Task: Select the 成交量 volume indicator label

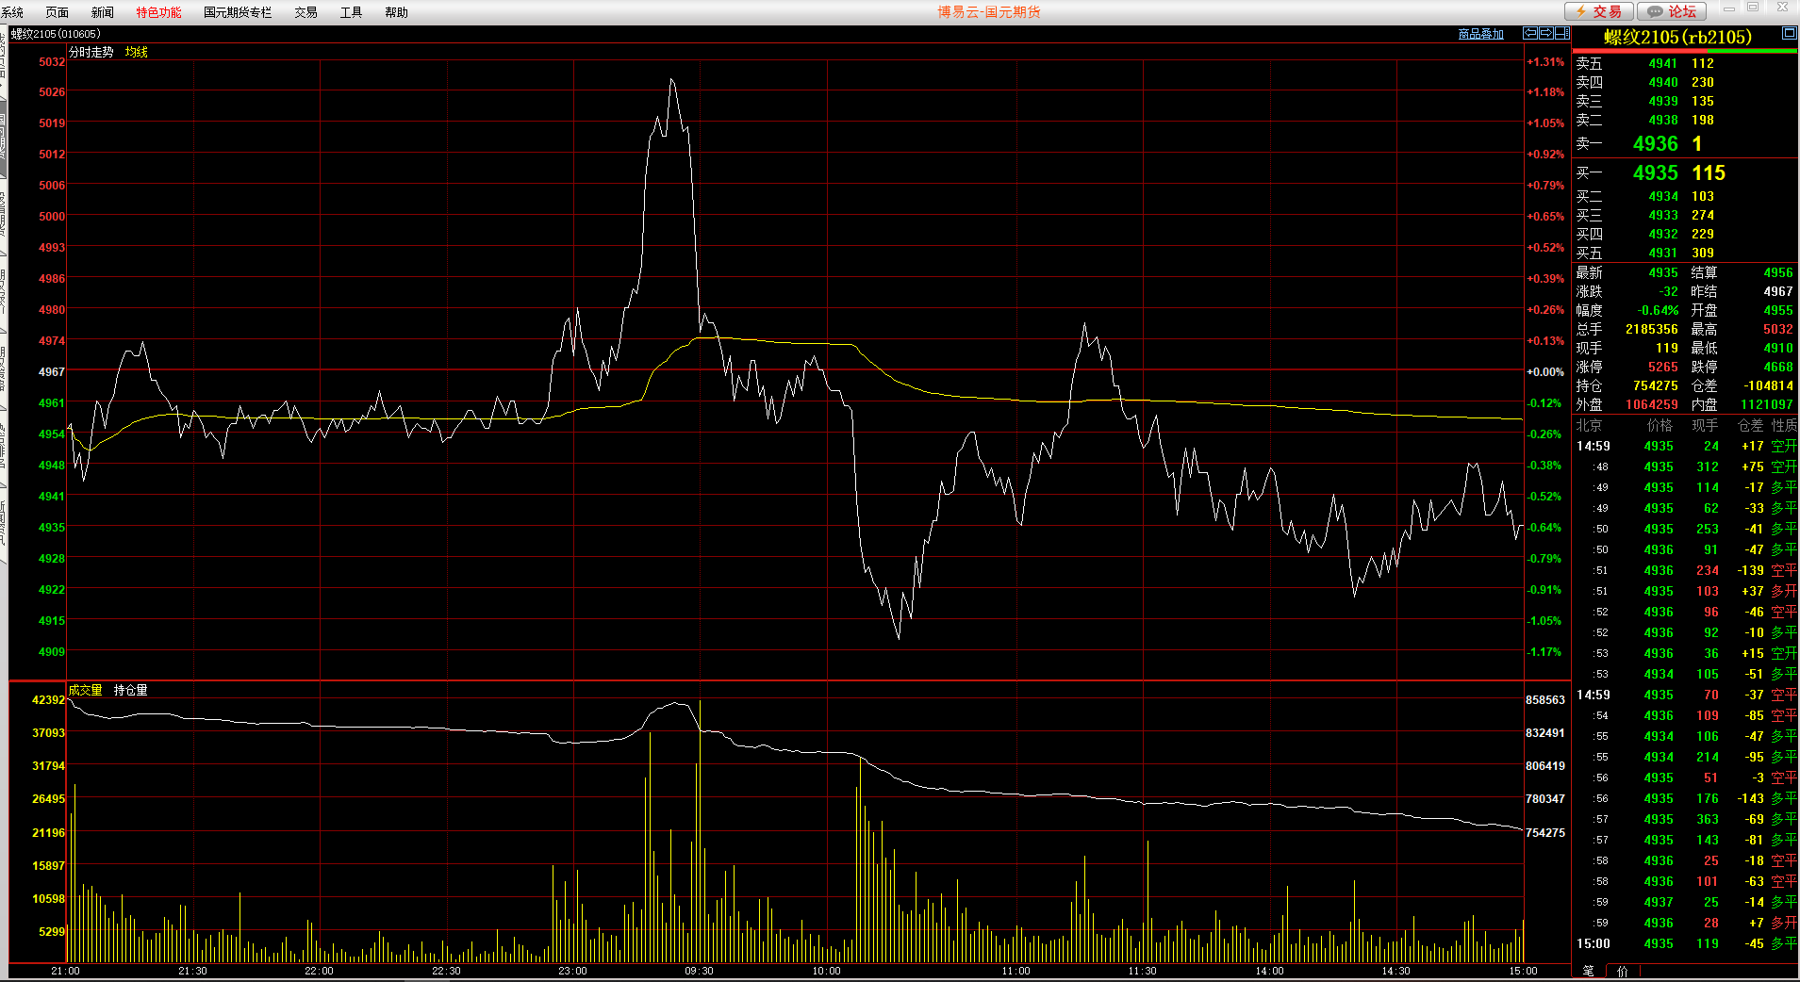Action: (x=85, y=690)
